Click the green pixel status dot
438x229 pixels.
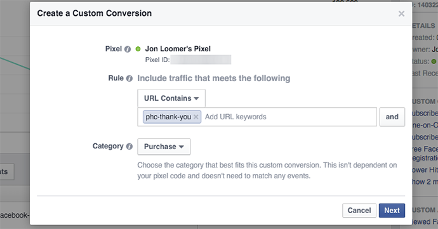pyautogui.click(x=138, y=49)
